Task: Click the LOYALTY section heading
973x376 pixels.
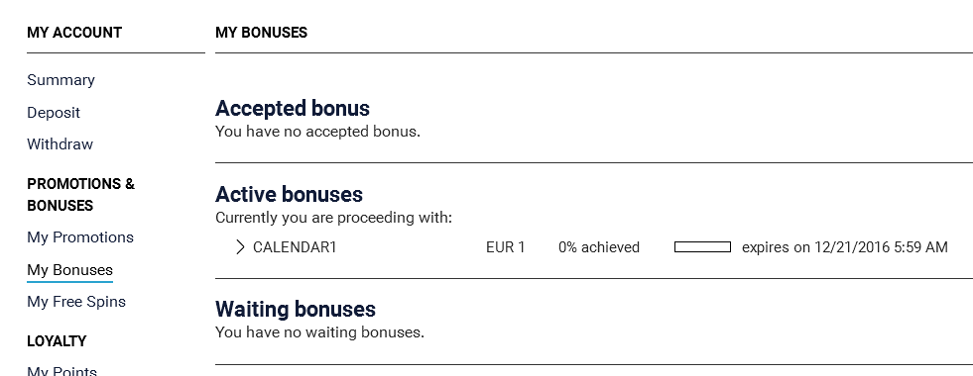Action: click(x=57, y=341)
